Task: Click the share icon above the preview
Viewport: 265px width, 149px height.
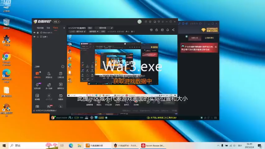Action: (x=173, y=30)
